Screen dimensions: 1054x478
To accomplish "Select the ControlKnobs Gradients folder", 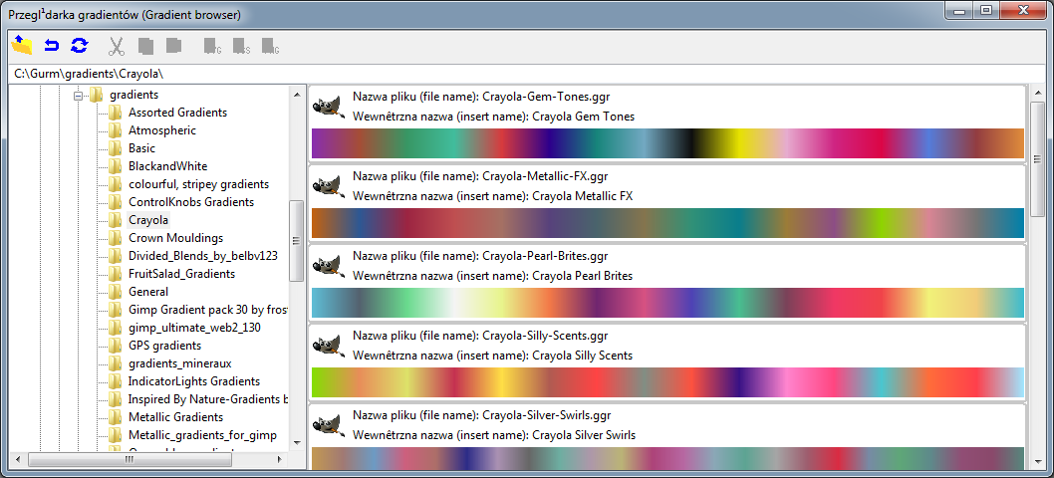I will click(x=191, y=202).
